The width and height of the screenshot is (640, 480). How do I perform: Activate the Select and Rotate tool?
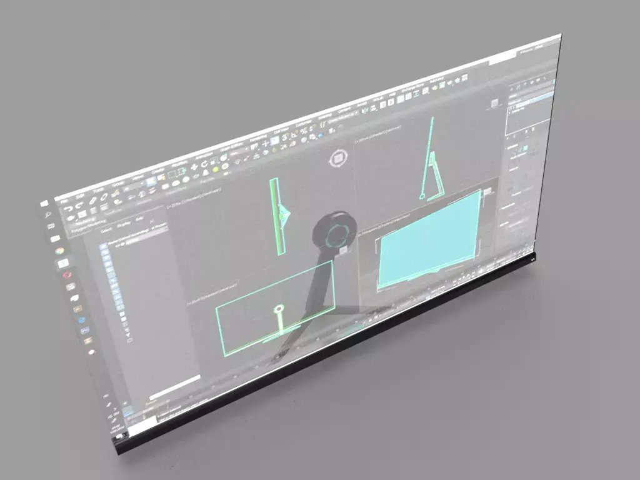(x=204, y=164)
